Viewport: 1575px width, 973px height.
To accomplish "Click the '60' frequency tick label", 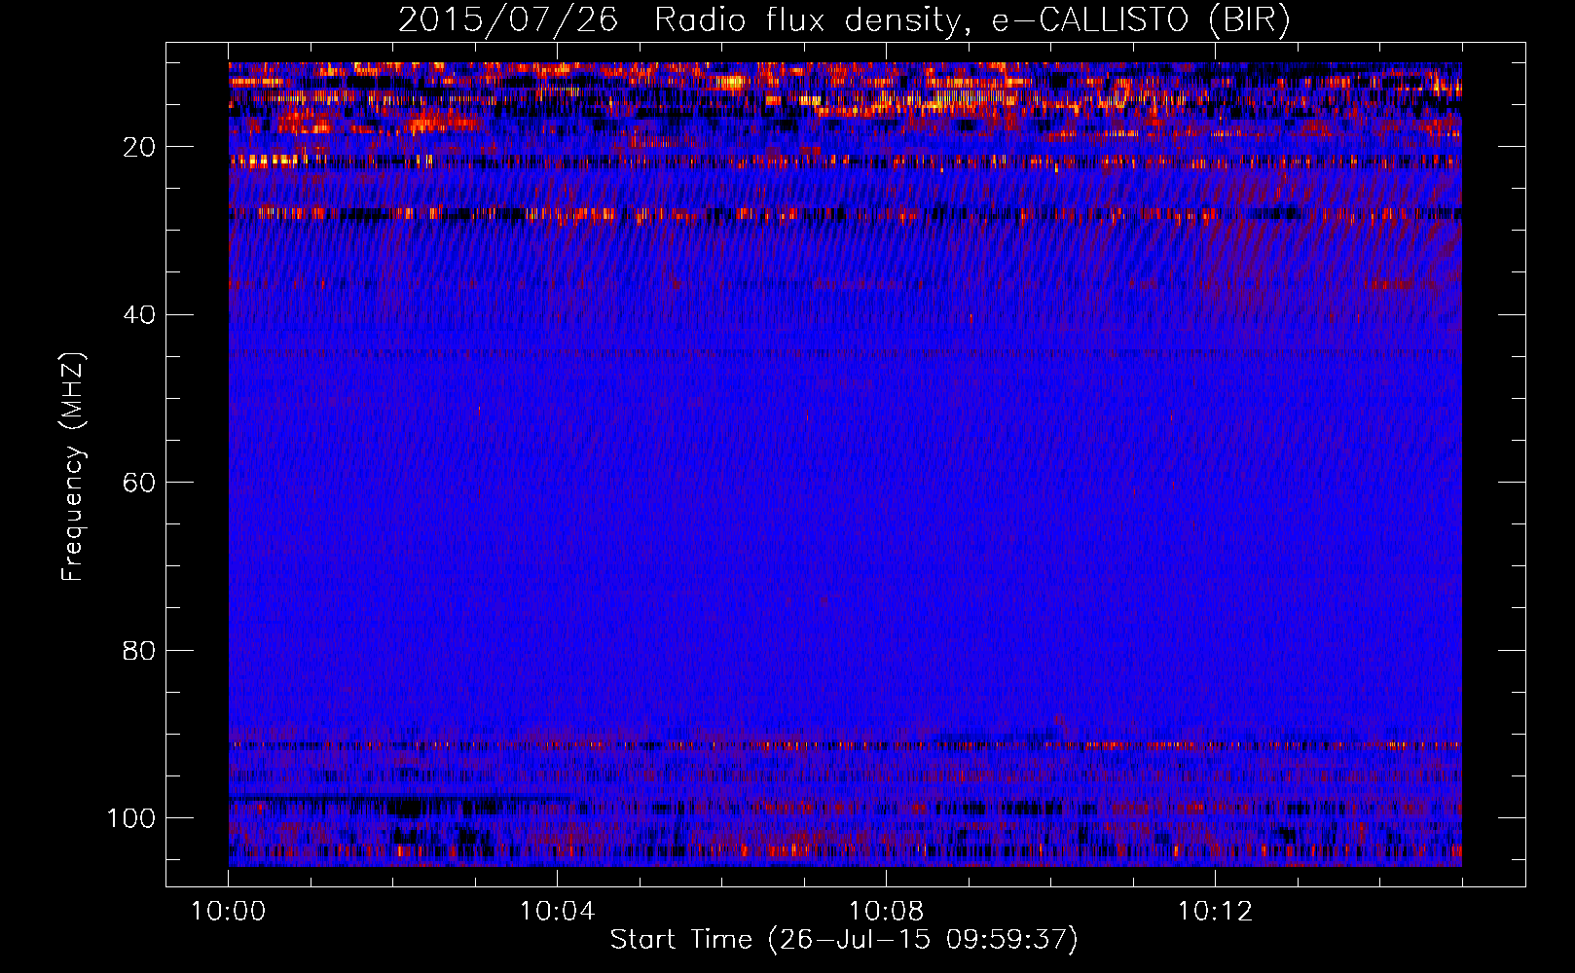I will pos(139,483).
